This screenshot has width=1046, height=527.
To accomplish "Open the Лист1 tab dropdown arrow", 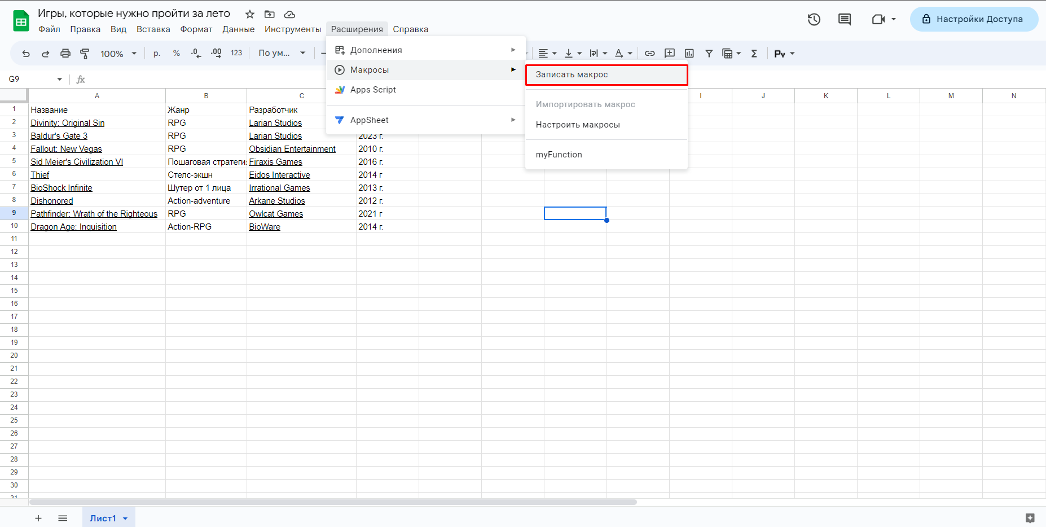I will click(x=125, y=519).
